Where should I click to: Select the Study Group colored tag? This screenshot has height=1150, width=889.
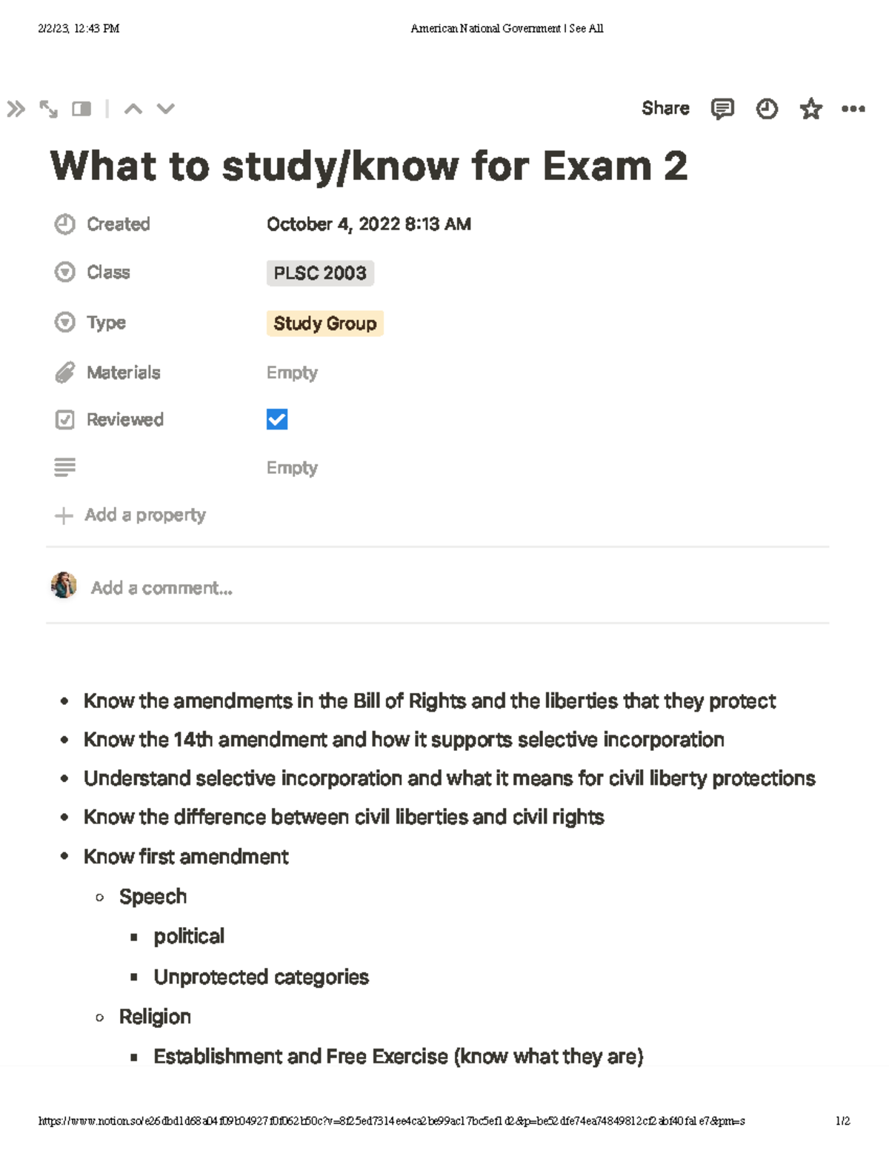click(324, 323)
